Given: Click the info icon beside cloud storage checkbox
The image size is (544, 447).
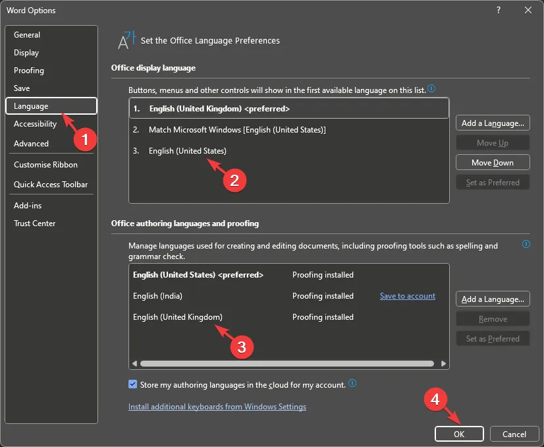Looking at the screenshot, I should point(352,383).
